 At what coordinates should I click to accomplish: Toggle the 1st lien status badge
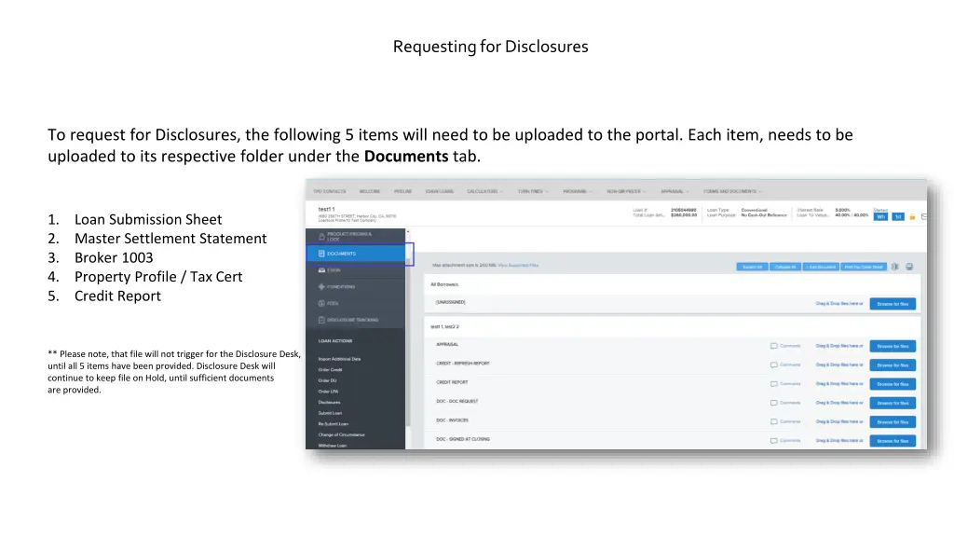[900, 216]
